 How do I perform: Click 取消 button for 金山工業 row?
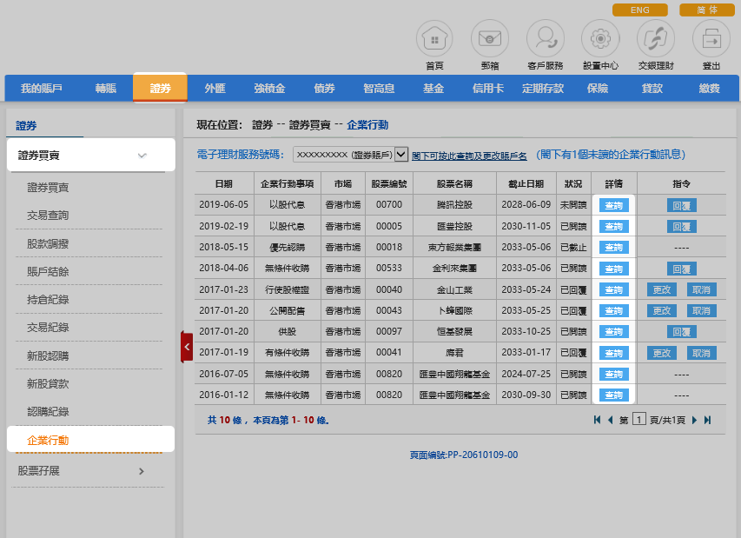coord(702,290)
